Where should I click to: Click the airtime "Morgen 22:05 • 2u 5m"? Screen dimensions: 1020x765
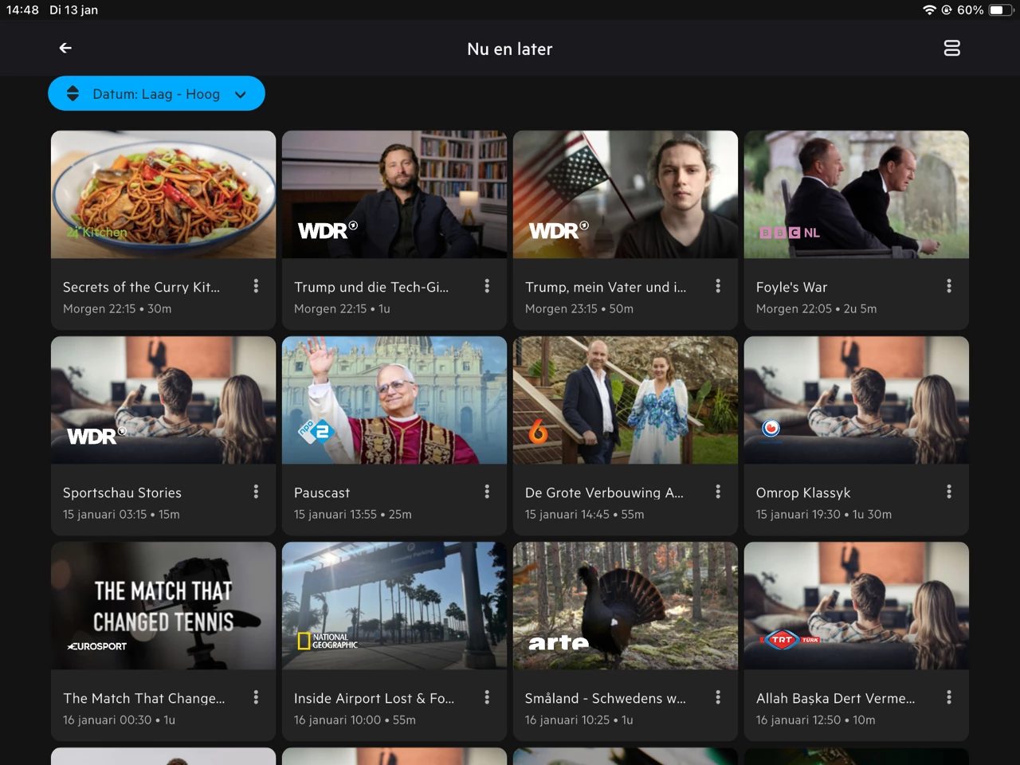point(816,308)
